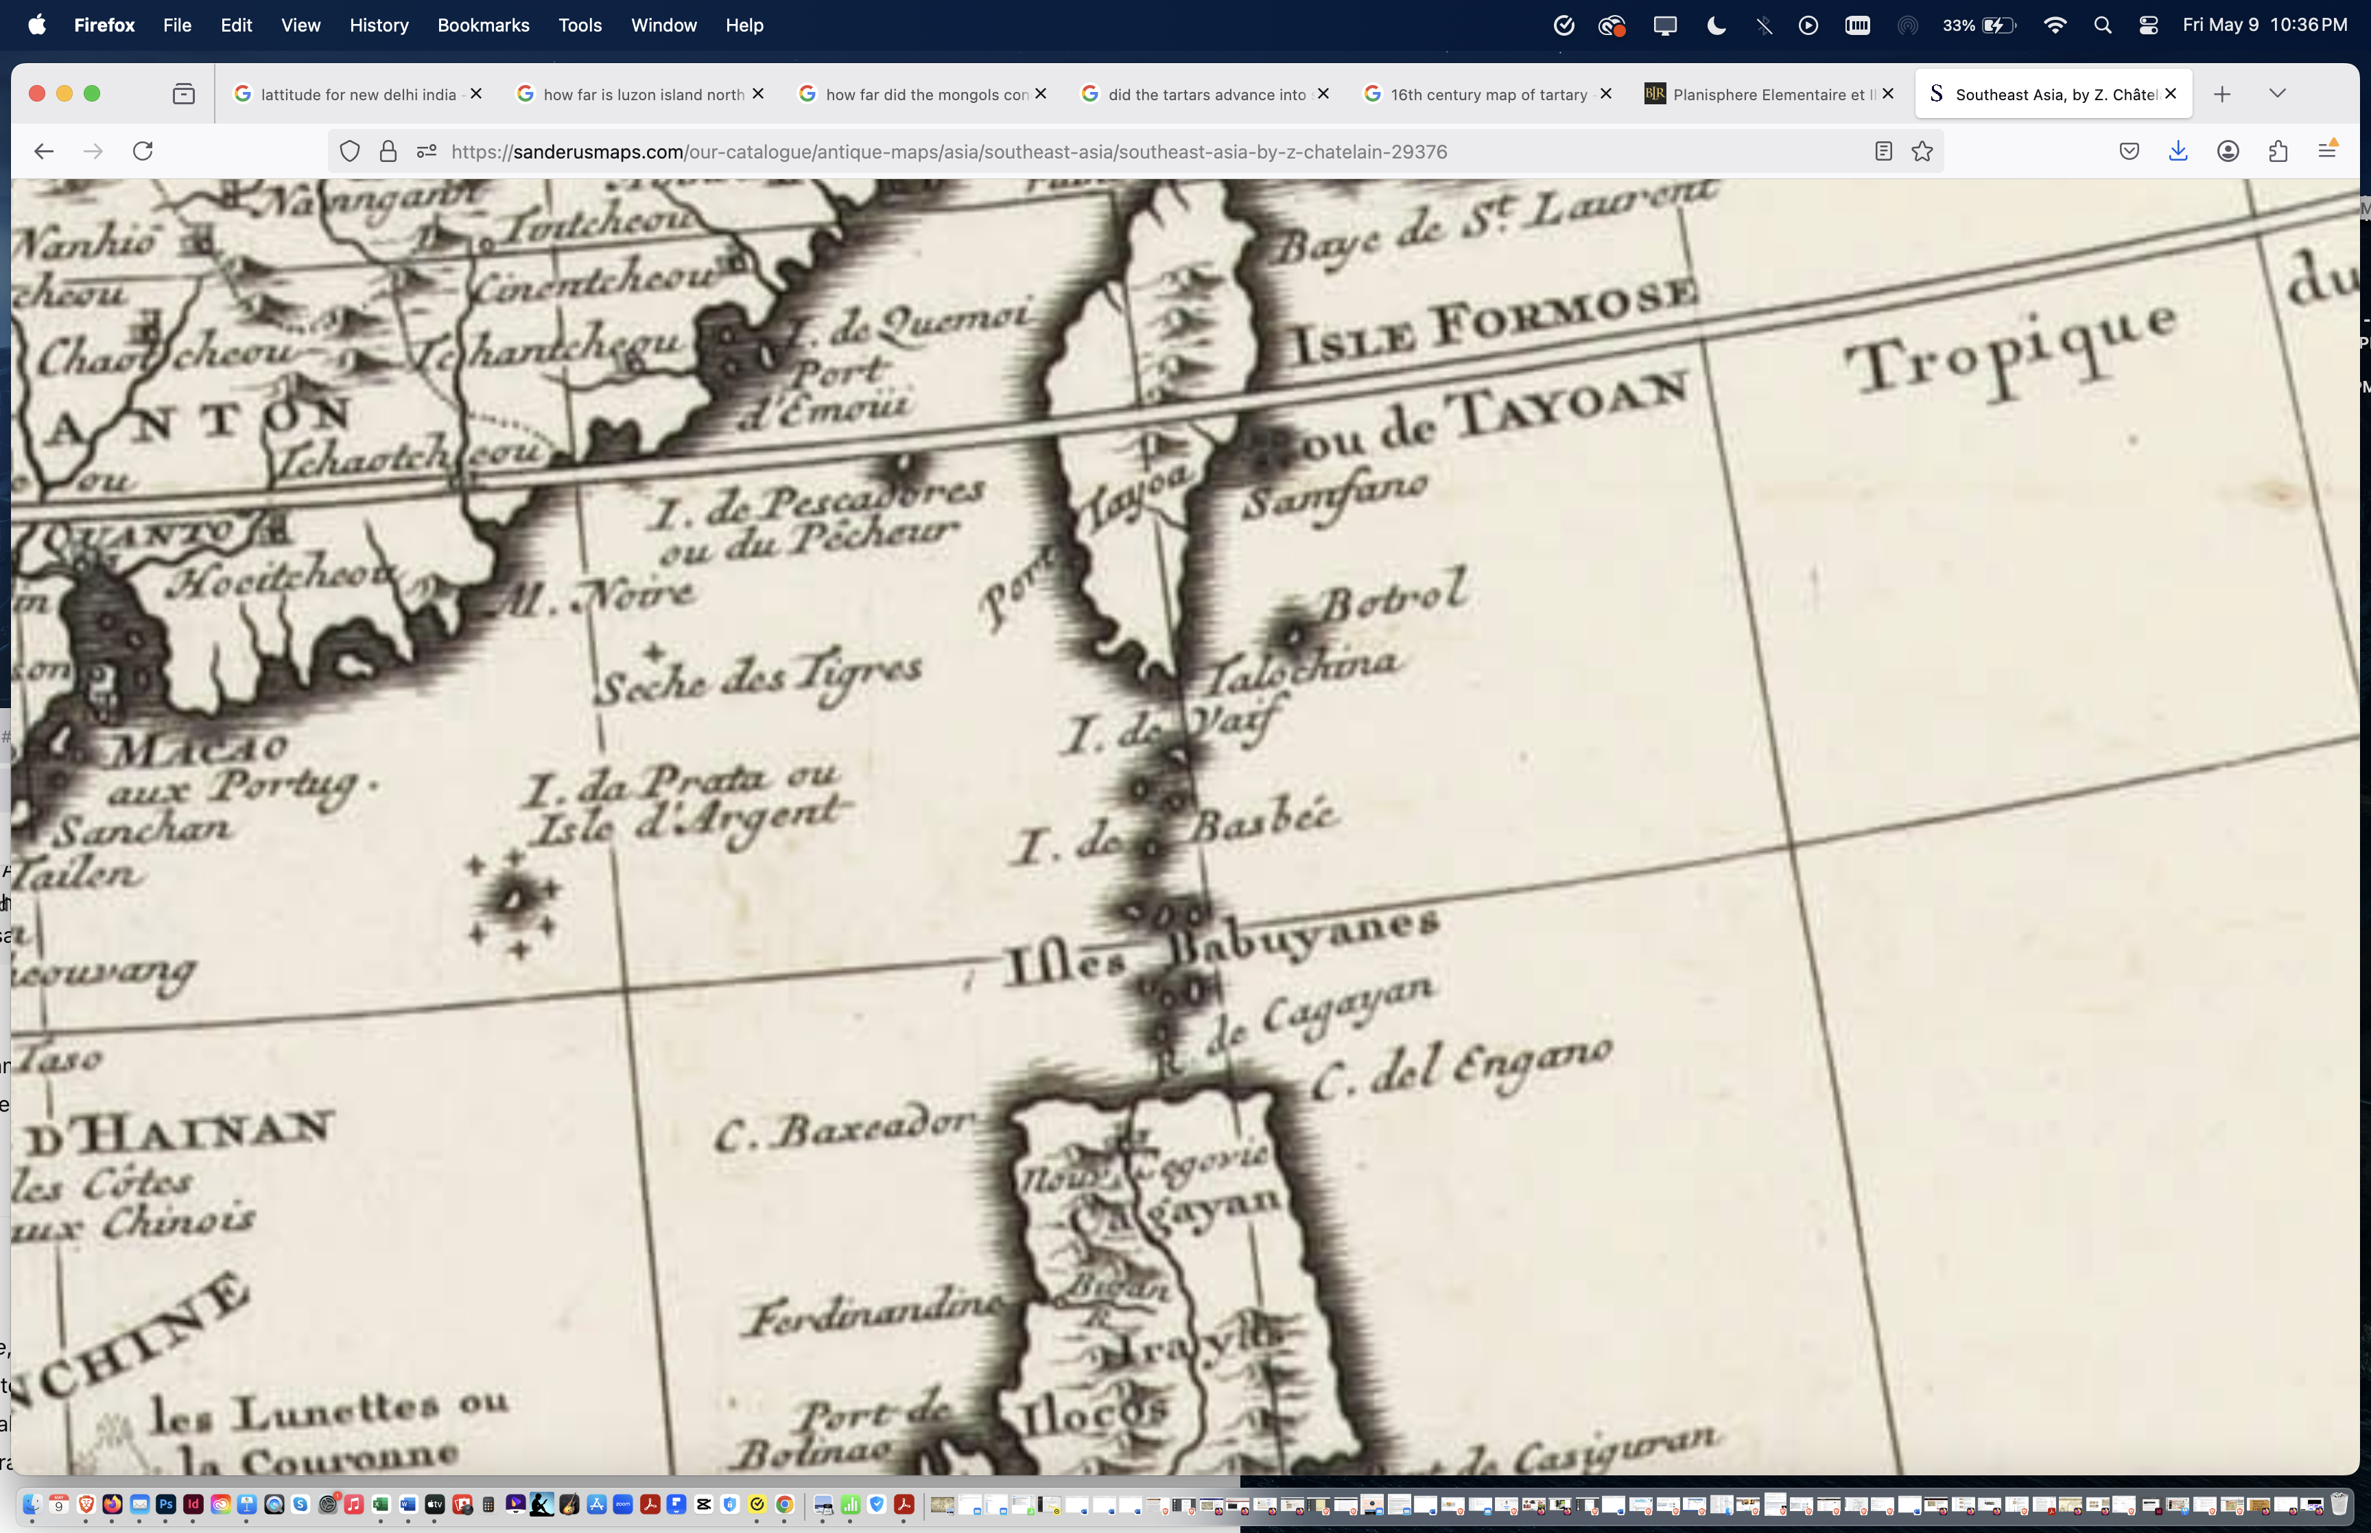Open Firefox View tab overview

click(184, 93)
